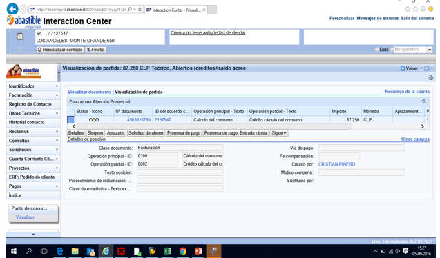The height and width of the screenshot is (258, 440).
Task: Click the forward history icon next to Volver
Action: tap(427, 68)
